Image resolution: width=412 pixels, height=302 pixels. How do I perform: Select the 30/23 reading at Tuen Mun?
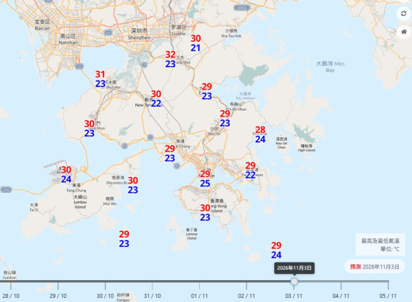click(x=89, y=128)
